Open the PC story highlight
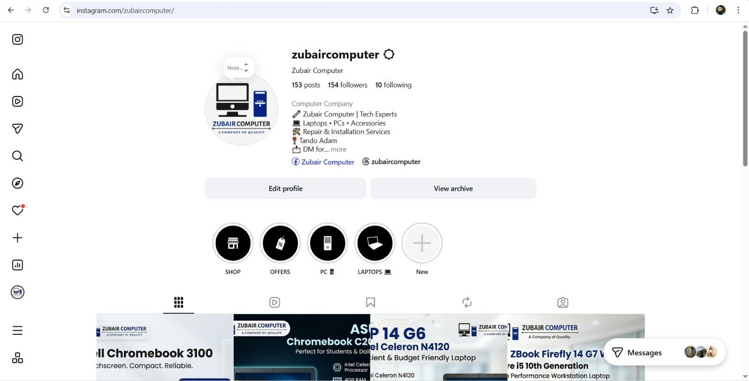The height and width of the screenshot is (381, 749). click(x=327, y=243)
